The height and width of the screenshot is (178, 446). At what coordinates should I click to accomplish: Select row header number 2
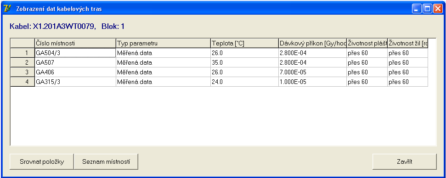[23, 62]
